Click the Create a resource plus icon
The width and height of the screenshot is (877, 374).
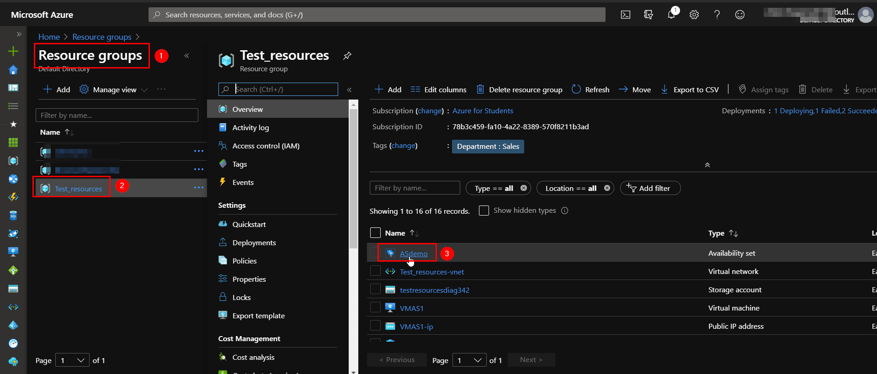(x=13, y=51)
